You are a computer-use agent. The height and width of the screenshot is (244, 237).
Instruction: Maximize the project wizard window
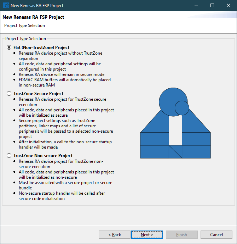[212, 6]
